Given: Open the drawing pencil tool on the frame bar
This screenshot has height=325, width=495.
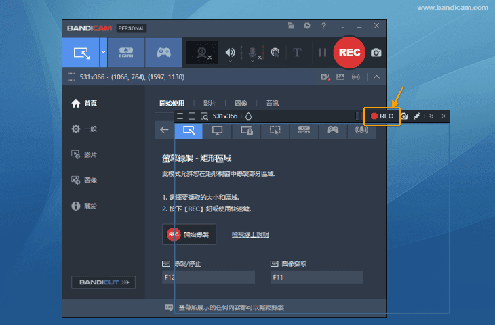Looking at the screenshot, I should pyautogui.click(x=417, y=116).
